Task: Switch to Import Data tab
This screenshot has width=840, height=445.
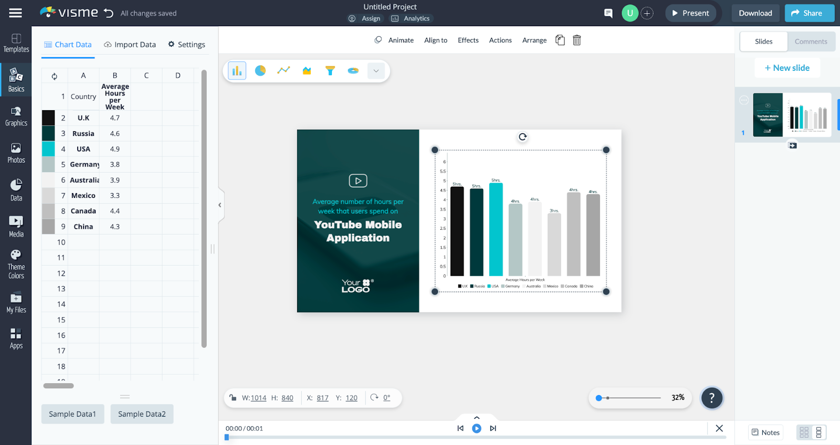Action: coord(130,45)
